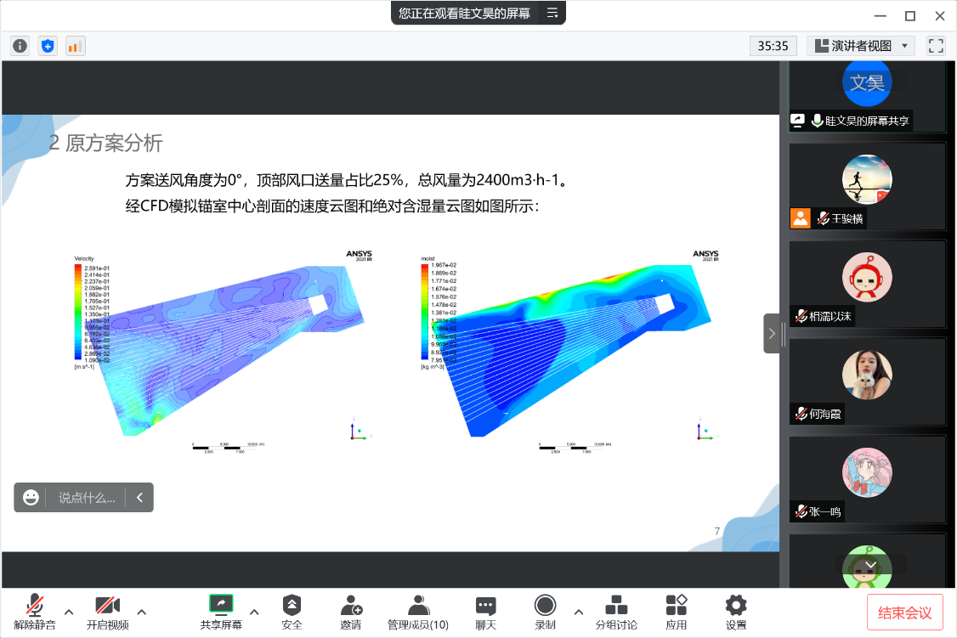Open 设置 settings gear
Image resolution: width=957 pixels, height=638 pixels.
click(x=736, y=612)
